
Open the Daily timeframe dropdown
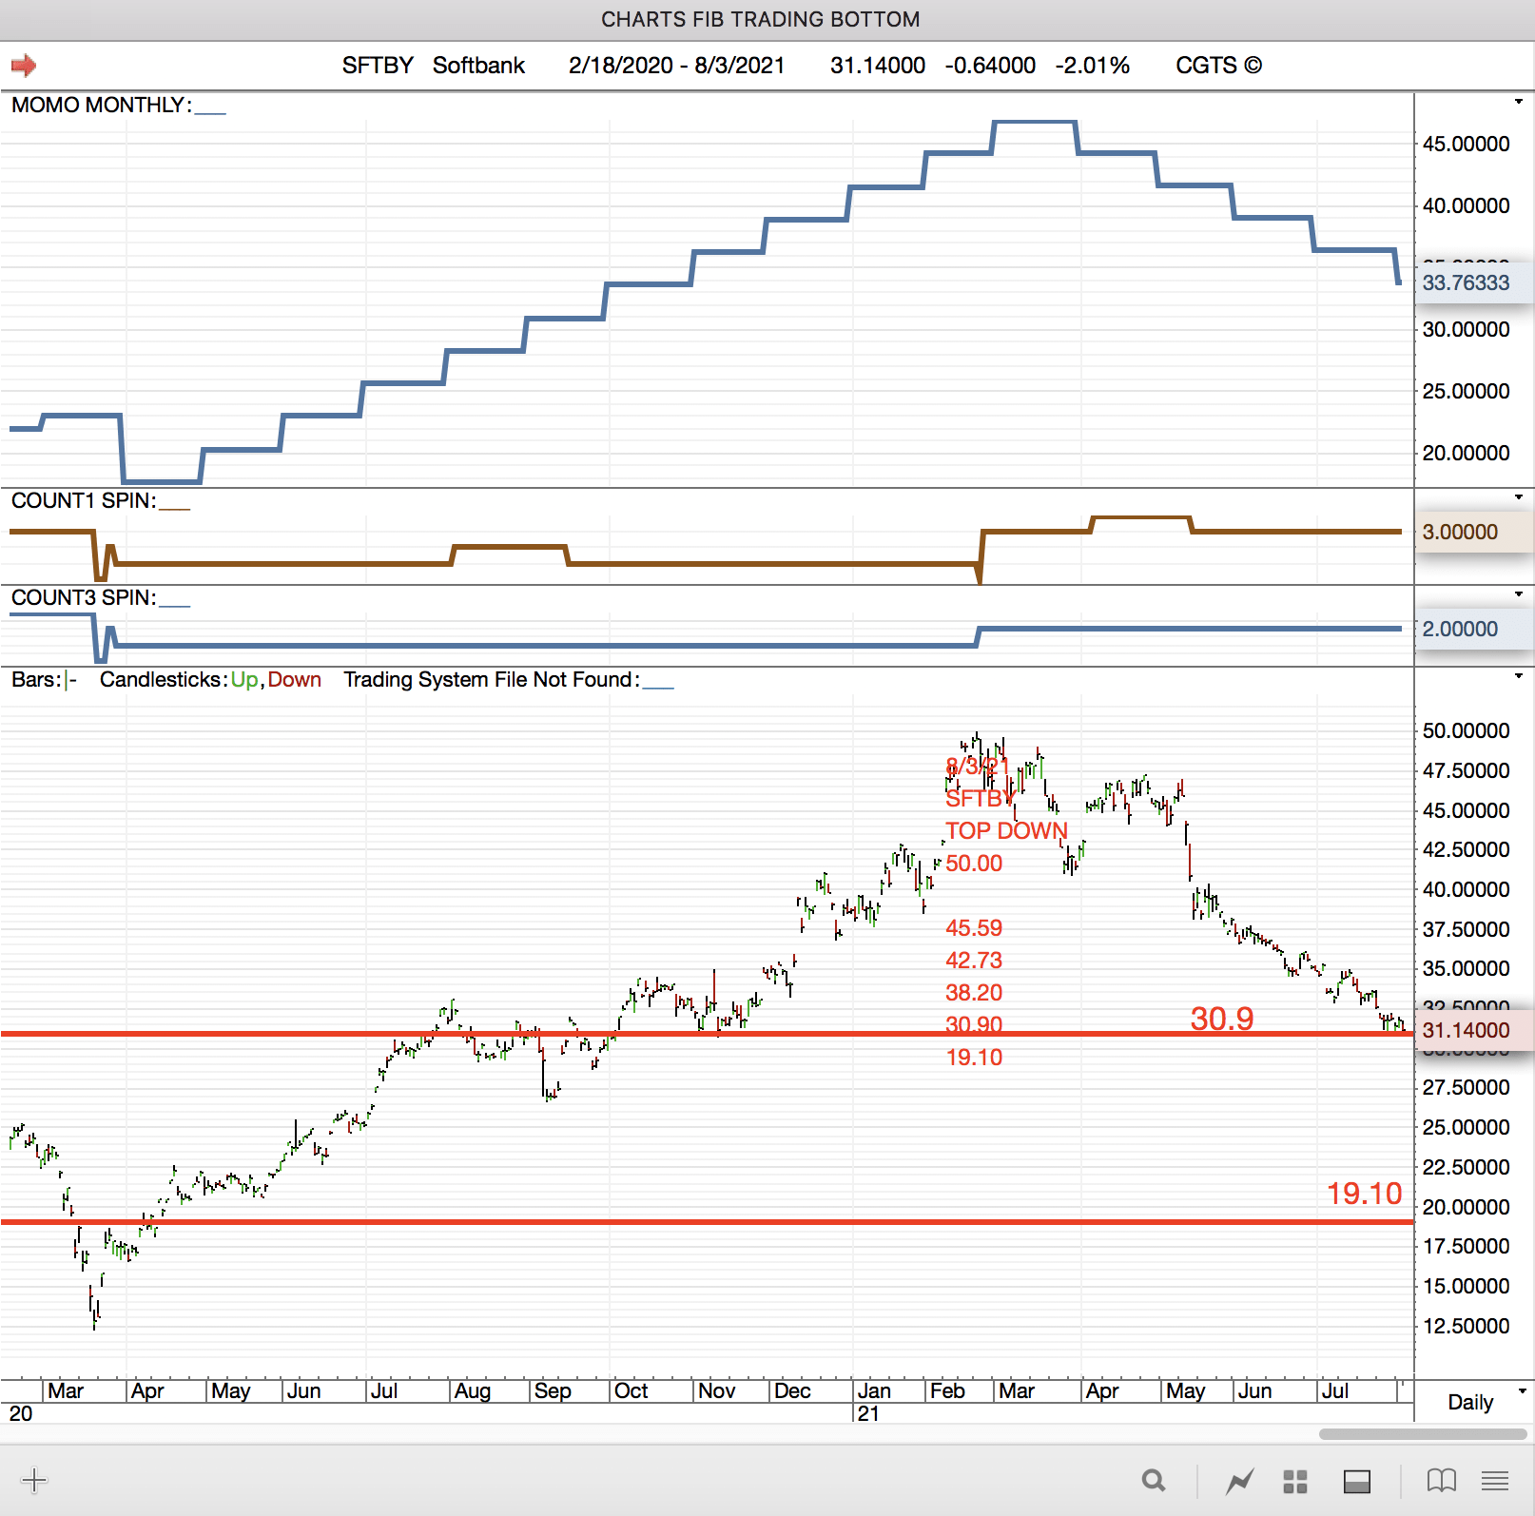click(1523, 1391)
